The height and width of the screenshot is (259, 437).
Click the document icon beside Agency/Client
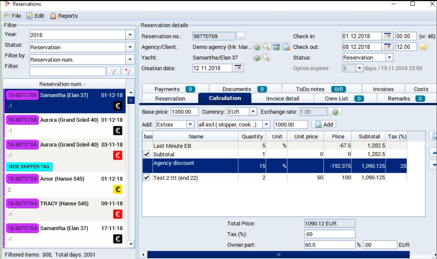point(286,47)
